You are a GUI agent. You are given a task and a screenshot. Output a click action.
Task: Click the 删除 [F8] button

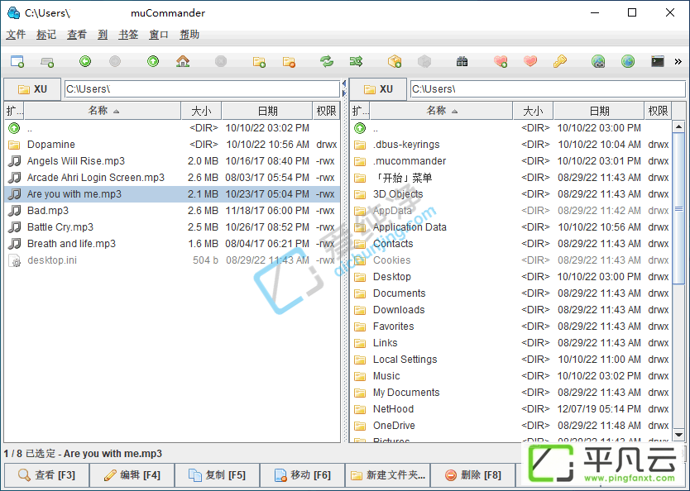coord(472,475)
